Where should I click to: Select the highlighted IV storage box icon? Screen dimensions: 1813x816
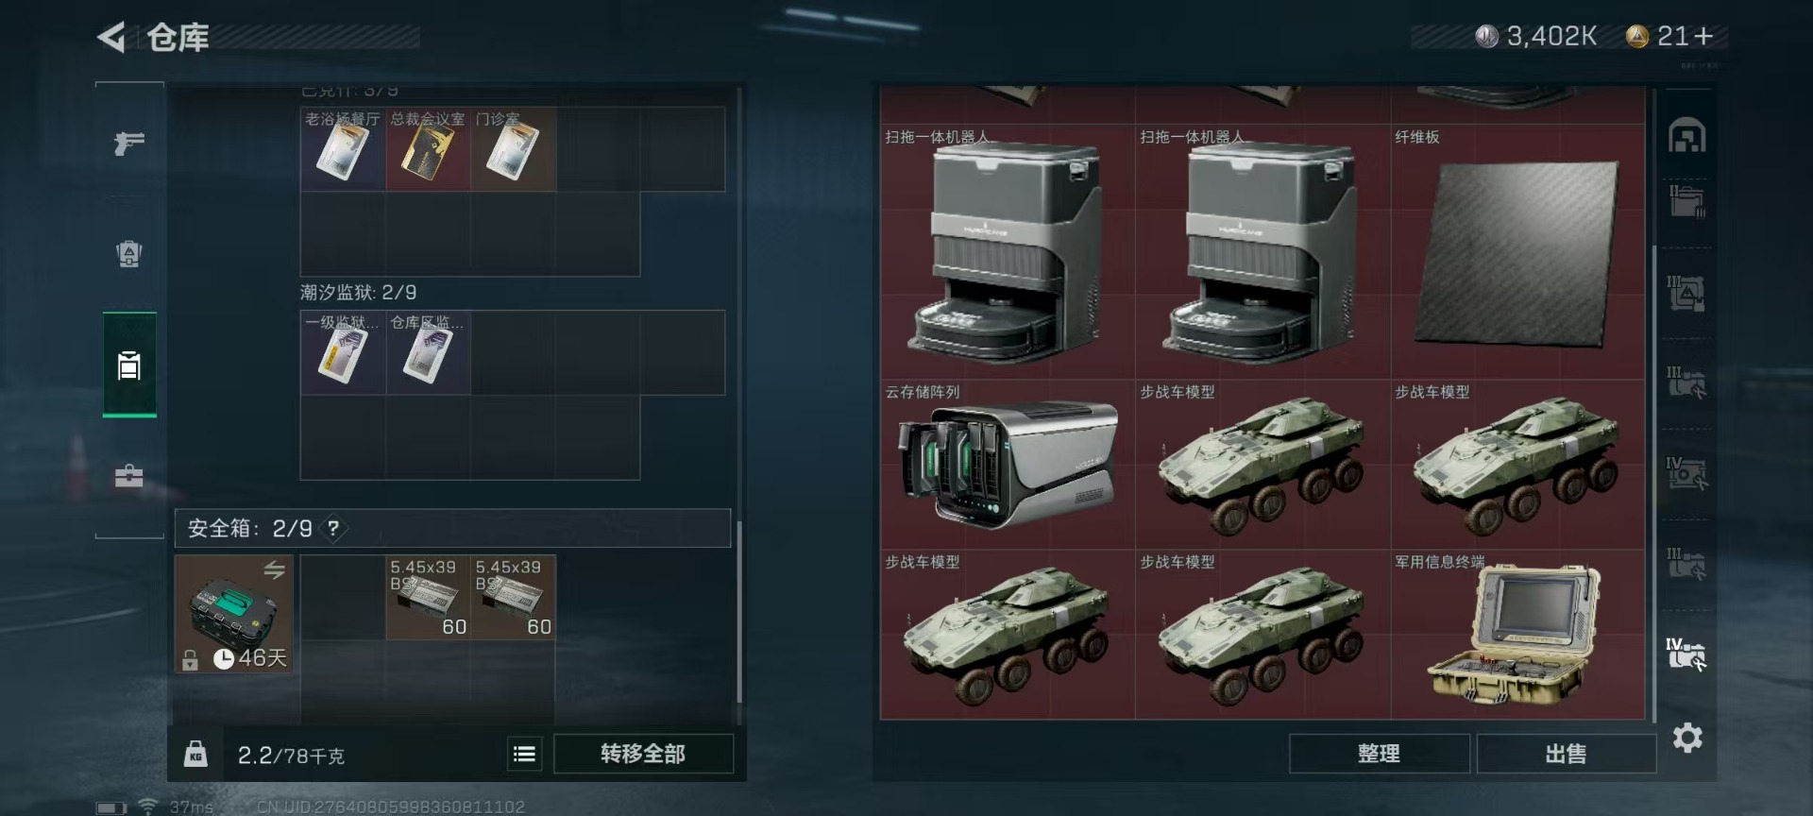pyautogui.click(x=1686, y=654)
